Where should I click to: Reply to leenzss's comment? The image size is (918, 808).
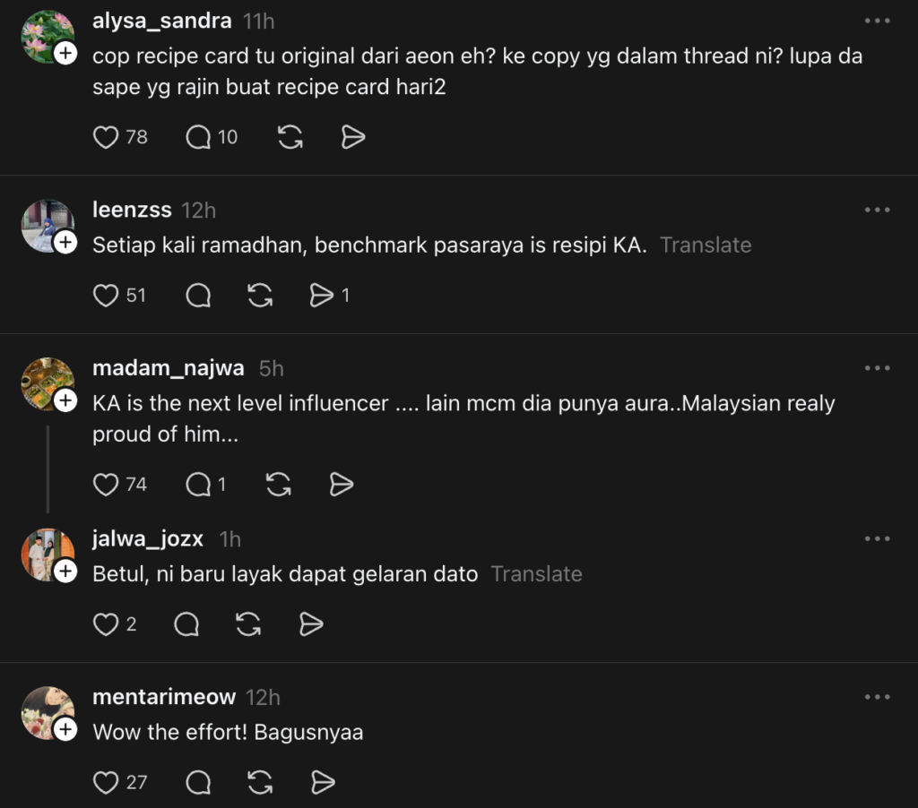[198, 296]
